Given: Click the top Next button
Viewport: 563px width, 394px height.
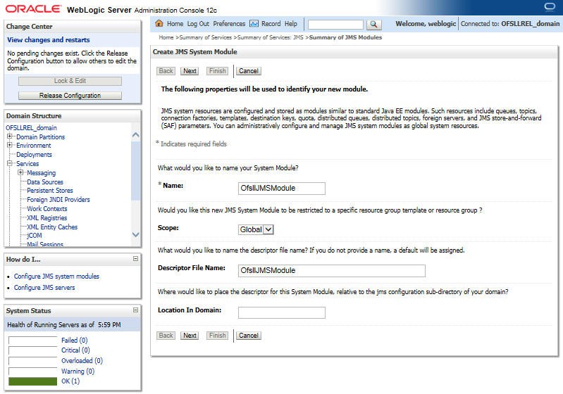Looking at the screenshot, I should click(x=190, y=71).
